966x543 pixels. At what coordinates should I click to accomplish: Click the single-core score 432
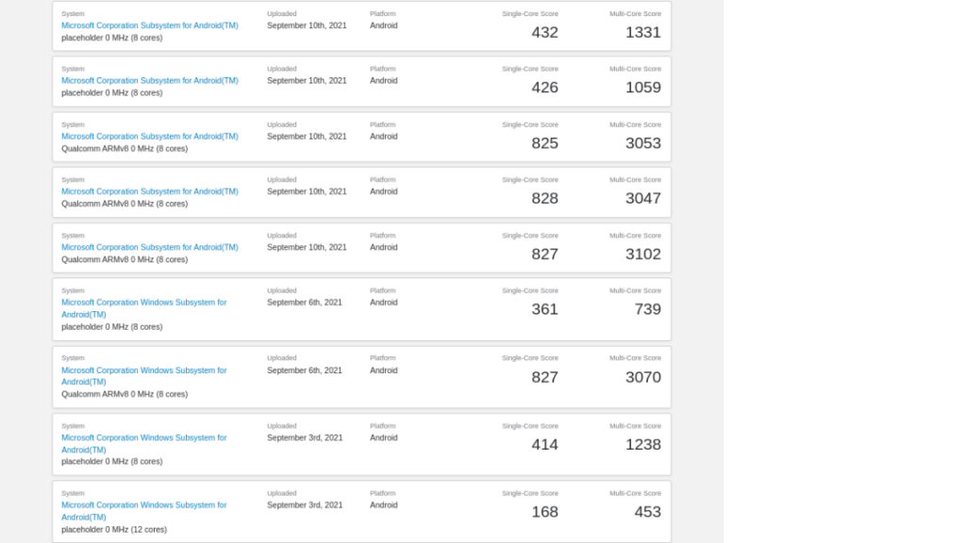pos(544,32)
